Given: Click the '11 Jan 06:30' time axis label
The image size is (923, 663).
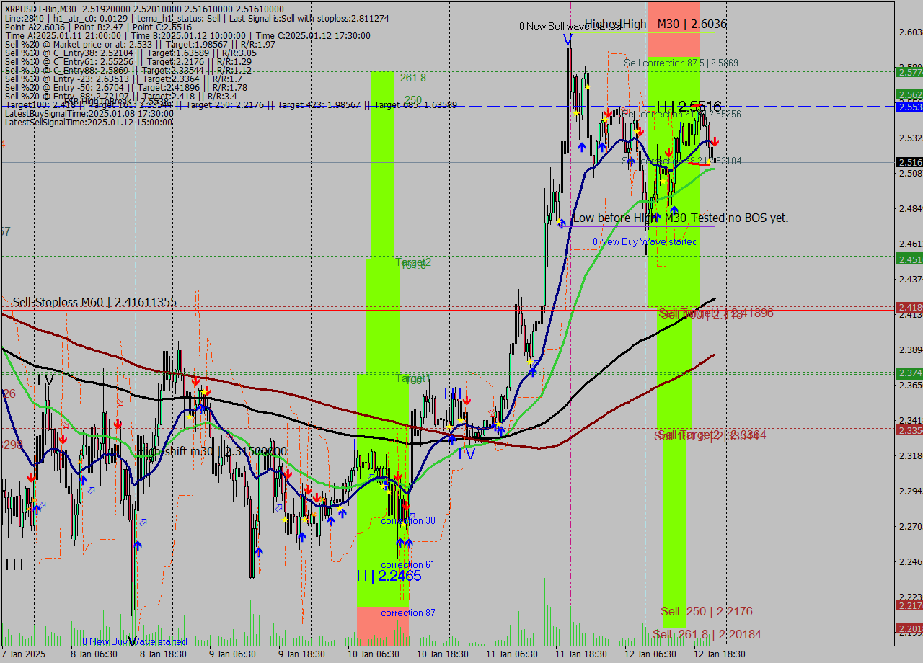Looking at the screenshot, I should (511, 654).
